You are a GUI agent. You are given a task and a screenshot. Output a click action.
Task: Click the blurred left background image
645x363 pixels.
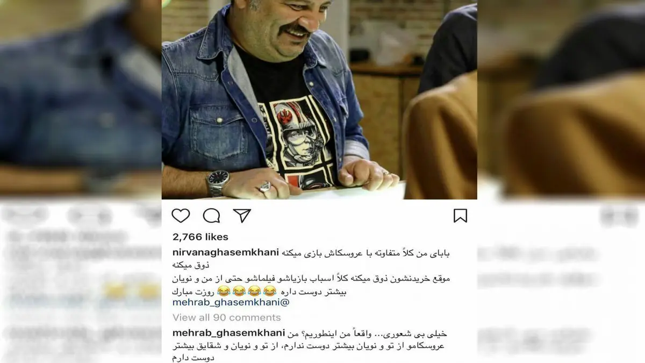[x=81, y=97]
